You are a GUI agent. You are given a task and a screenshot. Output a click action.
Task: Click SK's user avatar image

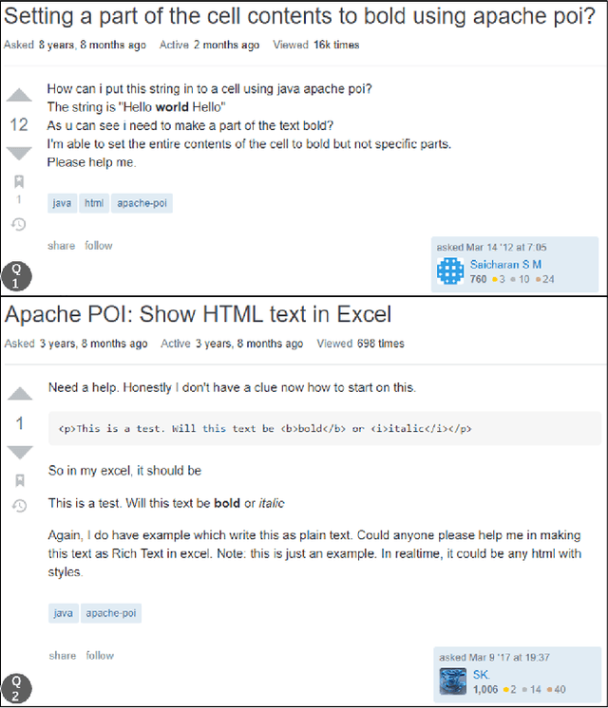tap(451, 682)
